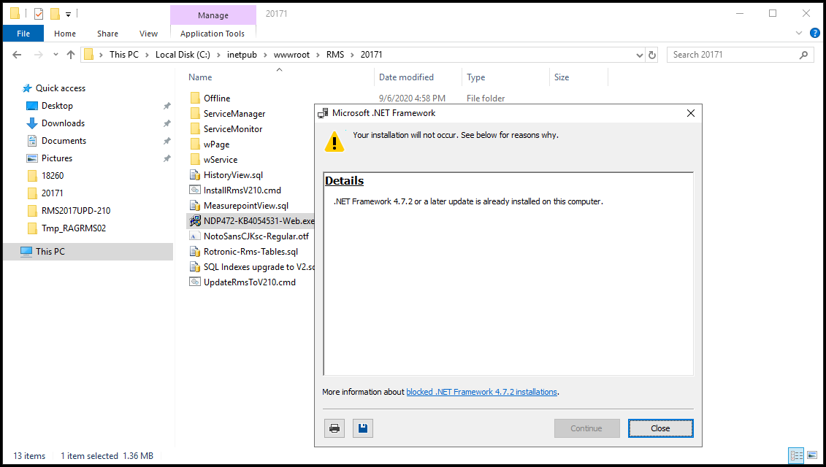Open Downloads in navigation pane
The height and width of the screenshot is (467, 826).
pos(63,123)
